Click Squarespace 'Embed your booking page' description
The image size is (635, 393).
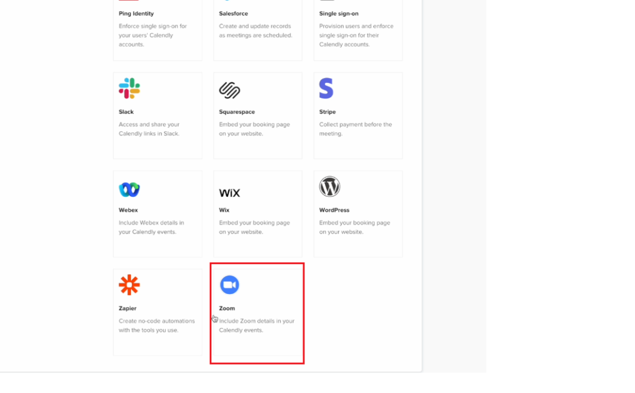(254, 129)
